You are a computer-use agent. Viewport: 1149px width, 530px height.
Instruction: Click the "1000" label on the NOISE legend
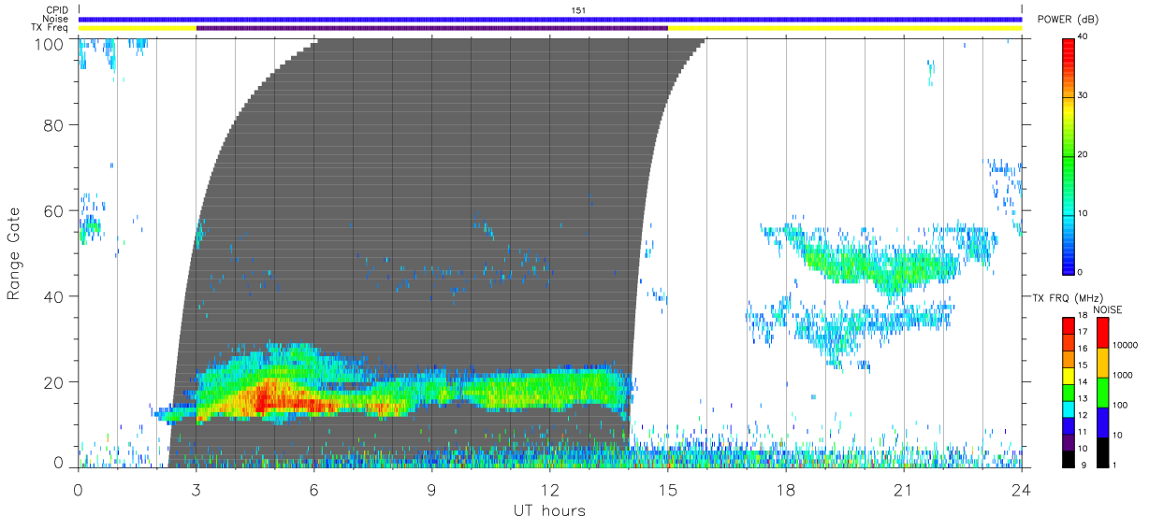(1121, 375)
